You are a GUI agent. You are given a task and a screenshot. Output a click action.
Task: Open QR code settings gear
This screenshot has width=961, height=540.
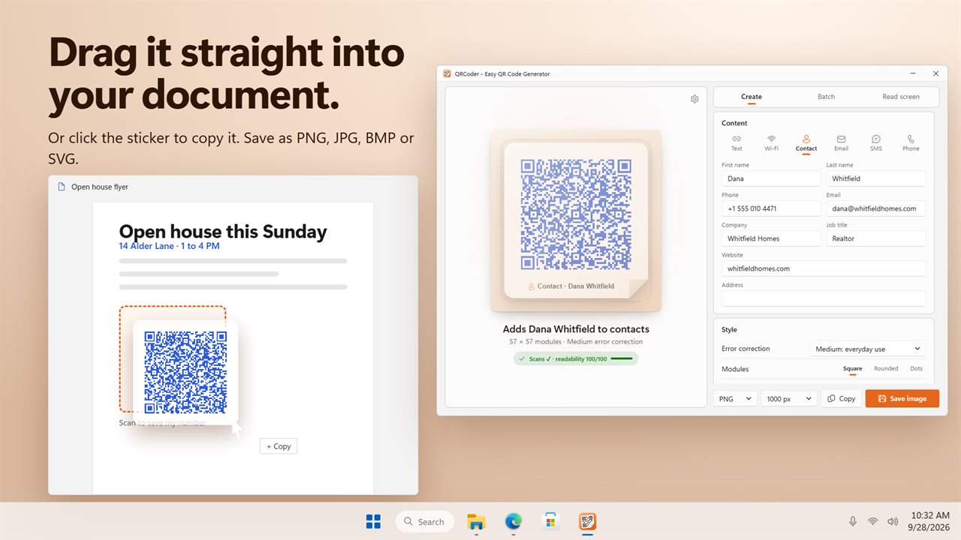(694, 99)
